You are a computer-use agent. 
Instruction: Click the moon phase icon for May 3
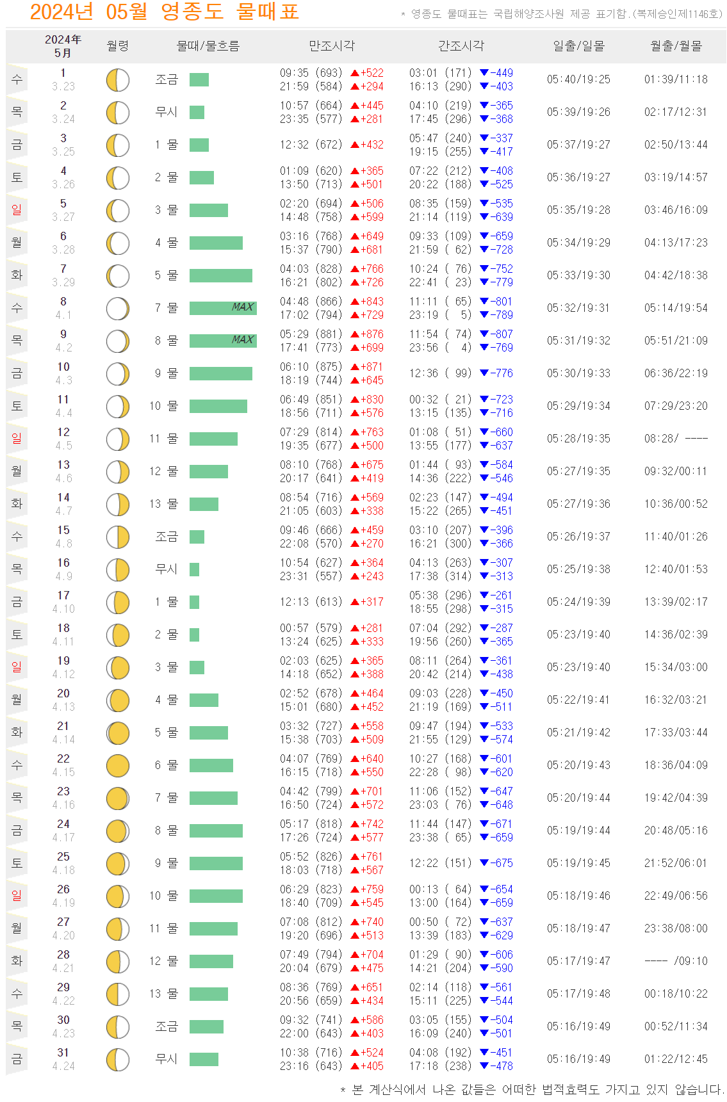tap(118, 145)
